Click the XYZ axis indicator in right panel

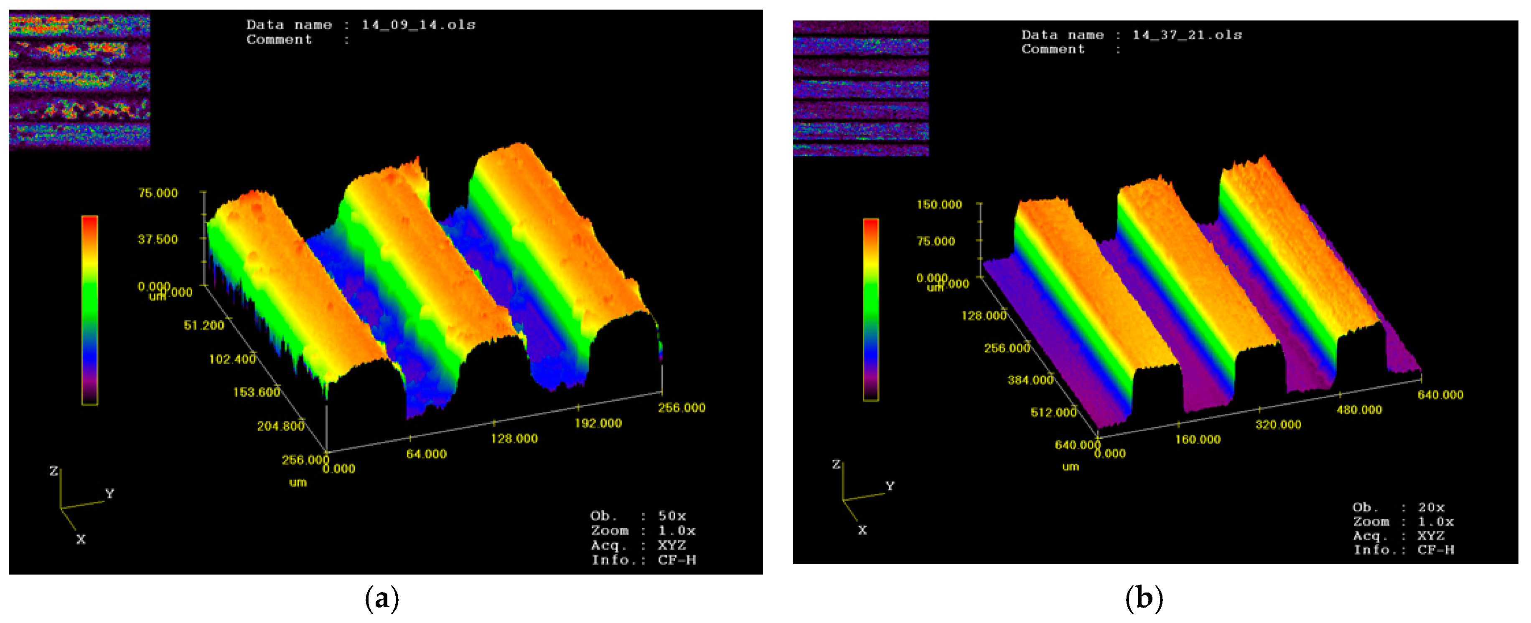(861, 498)
